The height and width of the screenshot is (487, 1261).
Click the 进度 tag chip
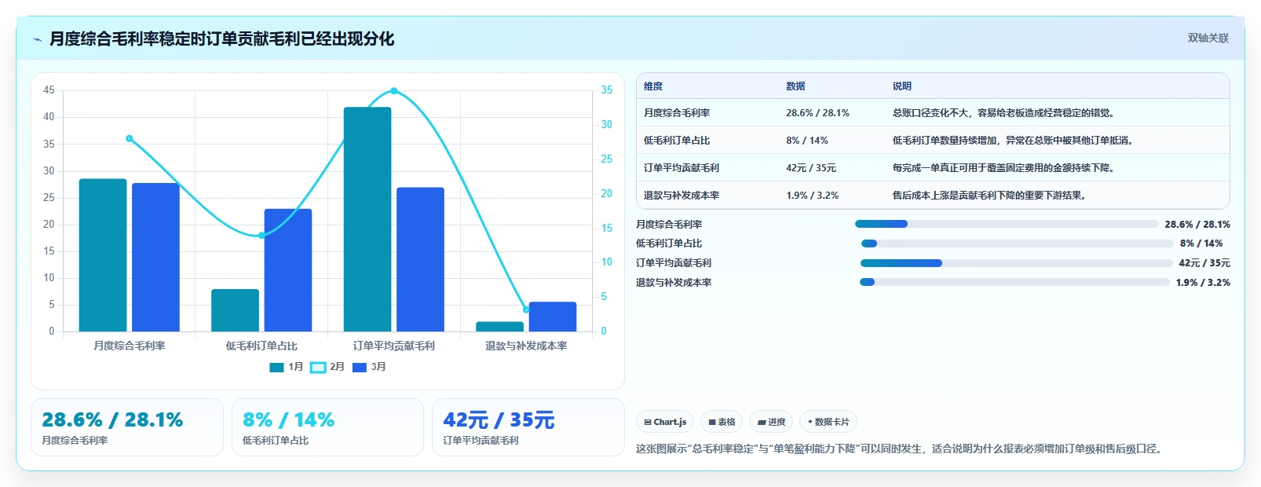pos(771,422)
